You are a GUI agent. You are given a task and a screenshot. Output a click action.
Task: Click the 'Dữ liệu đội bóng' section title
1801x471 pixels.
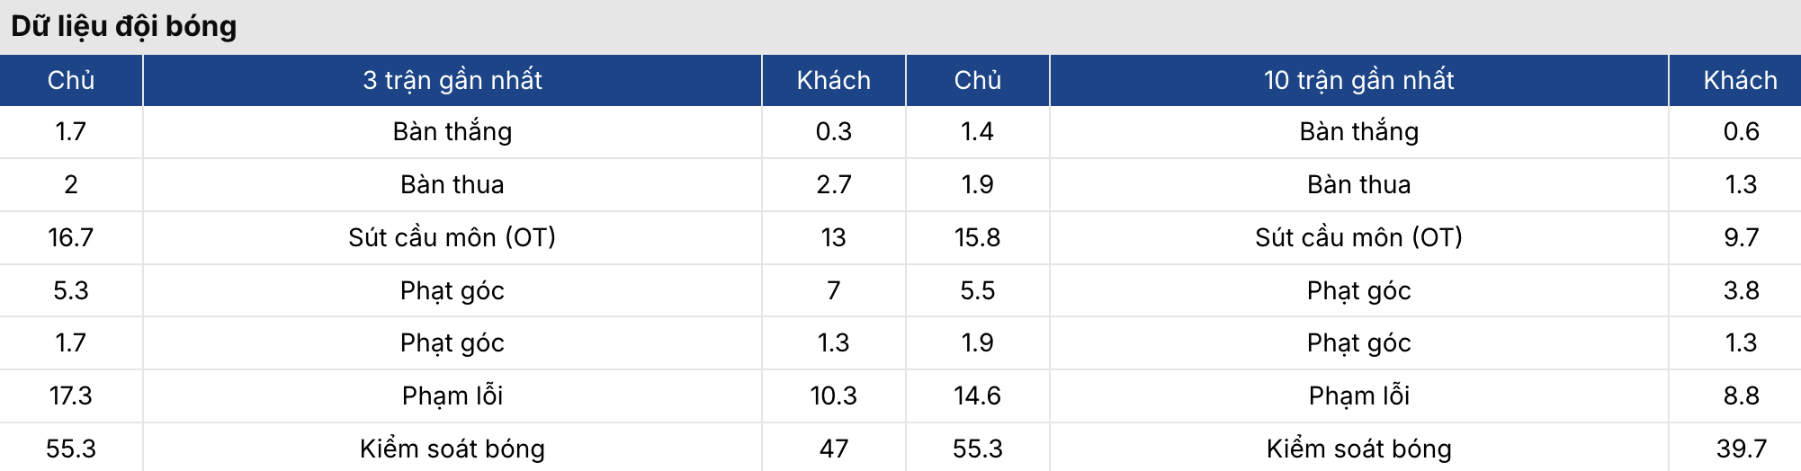(123, 26)
